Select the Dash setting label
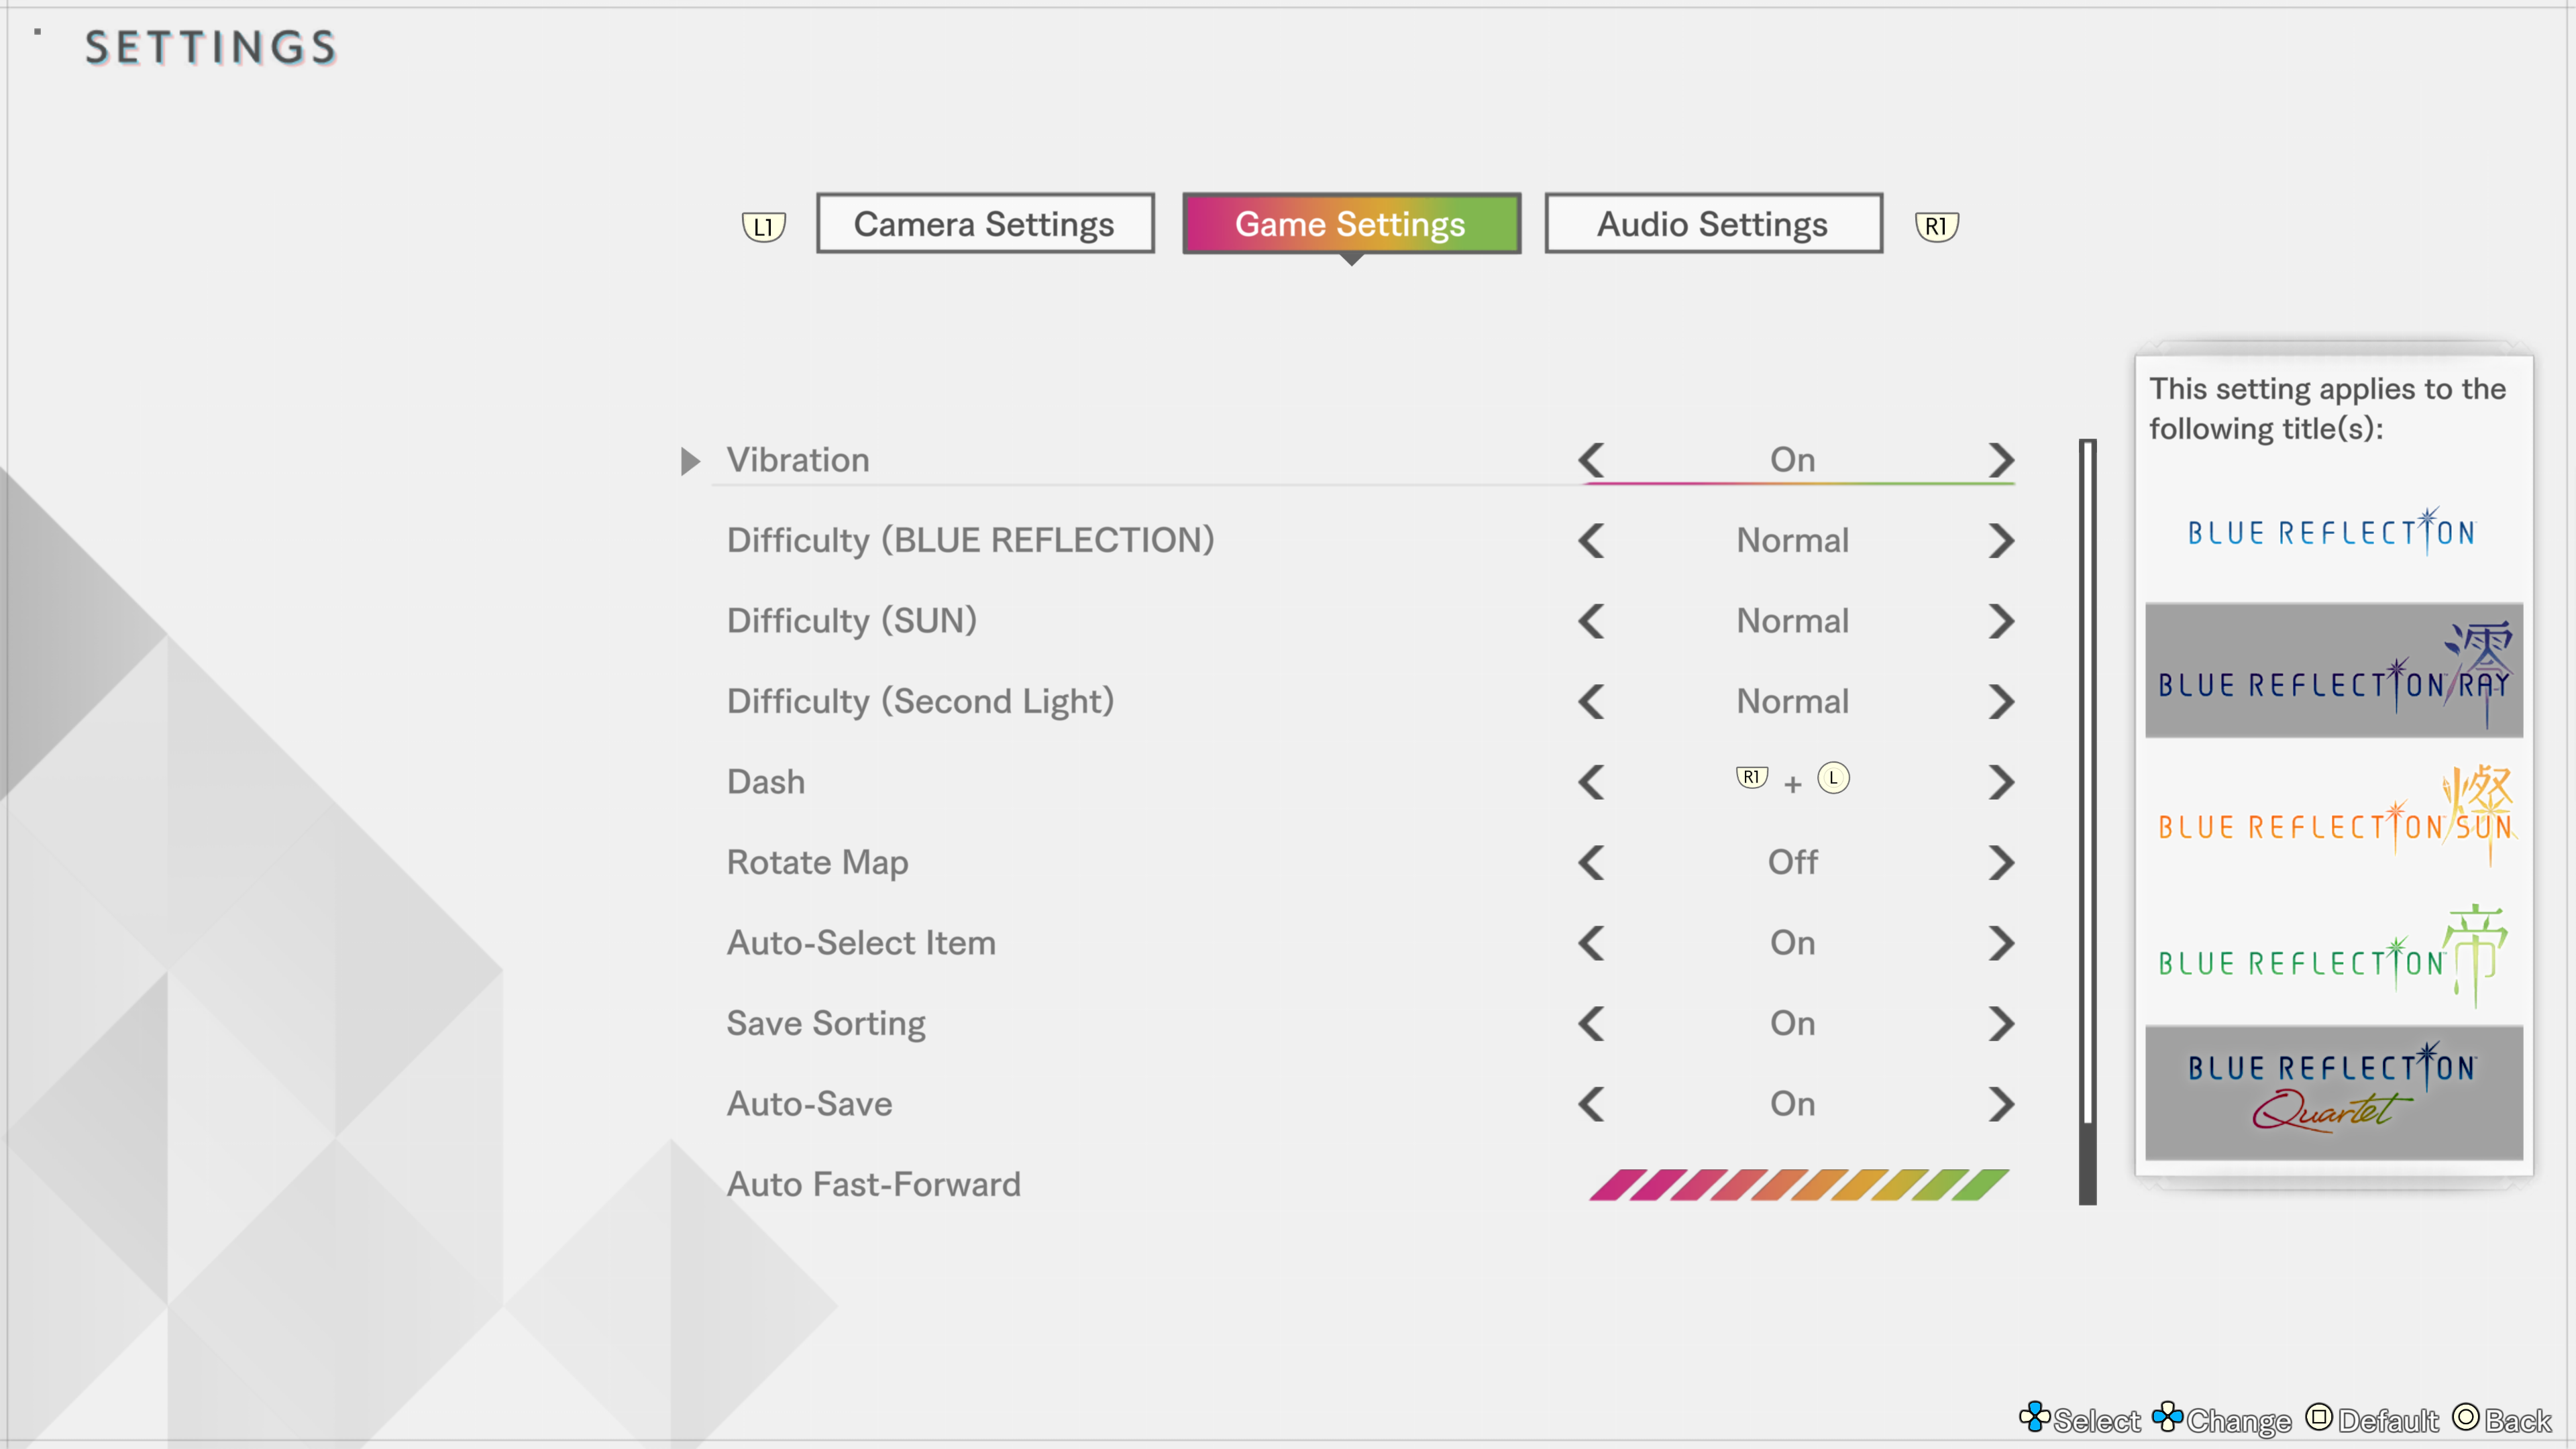 point(766,782)
